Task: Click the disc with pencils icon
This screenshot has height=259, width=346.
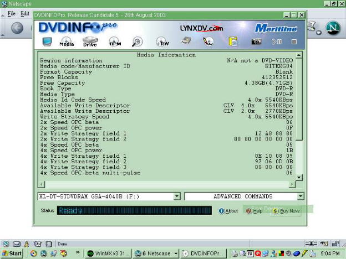Action: (208, 42)
